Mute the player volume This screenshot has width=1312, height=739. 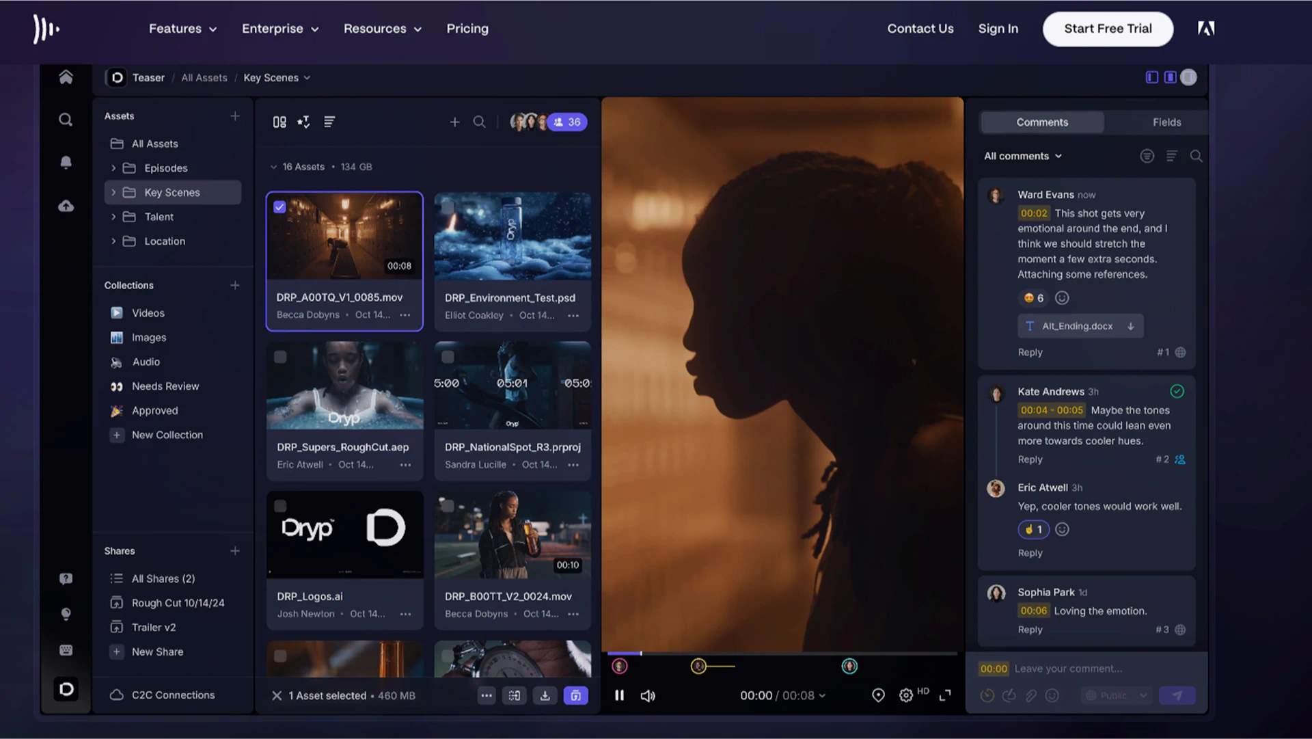click(x=648, y=695)
